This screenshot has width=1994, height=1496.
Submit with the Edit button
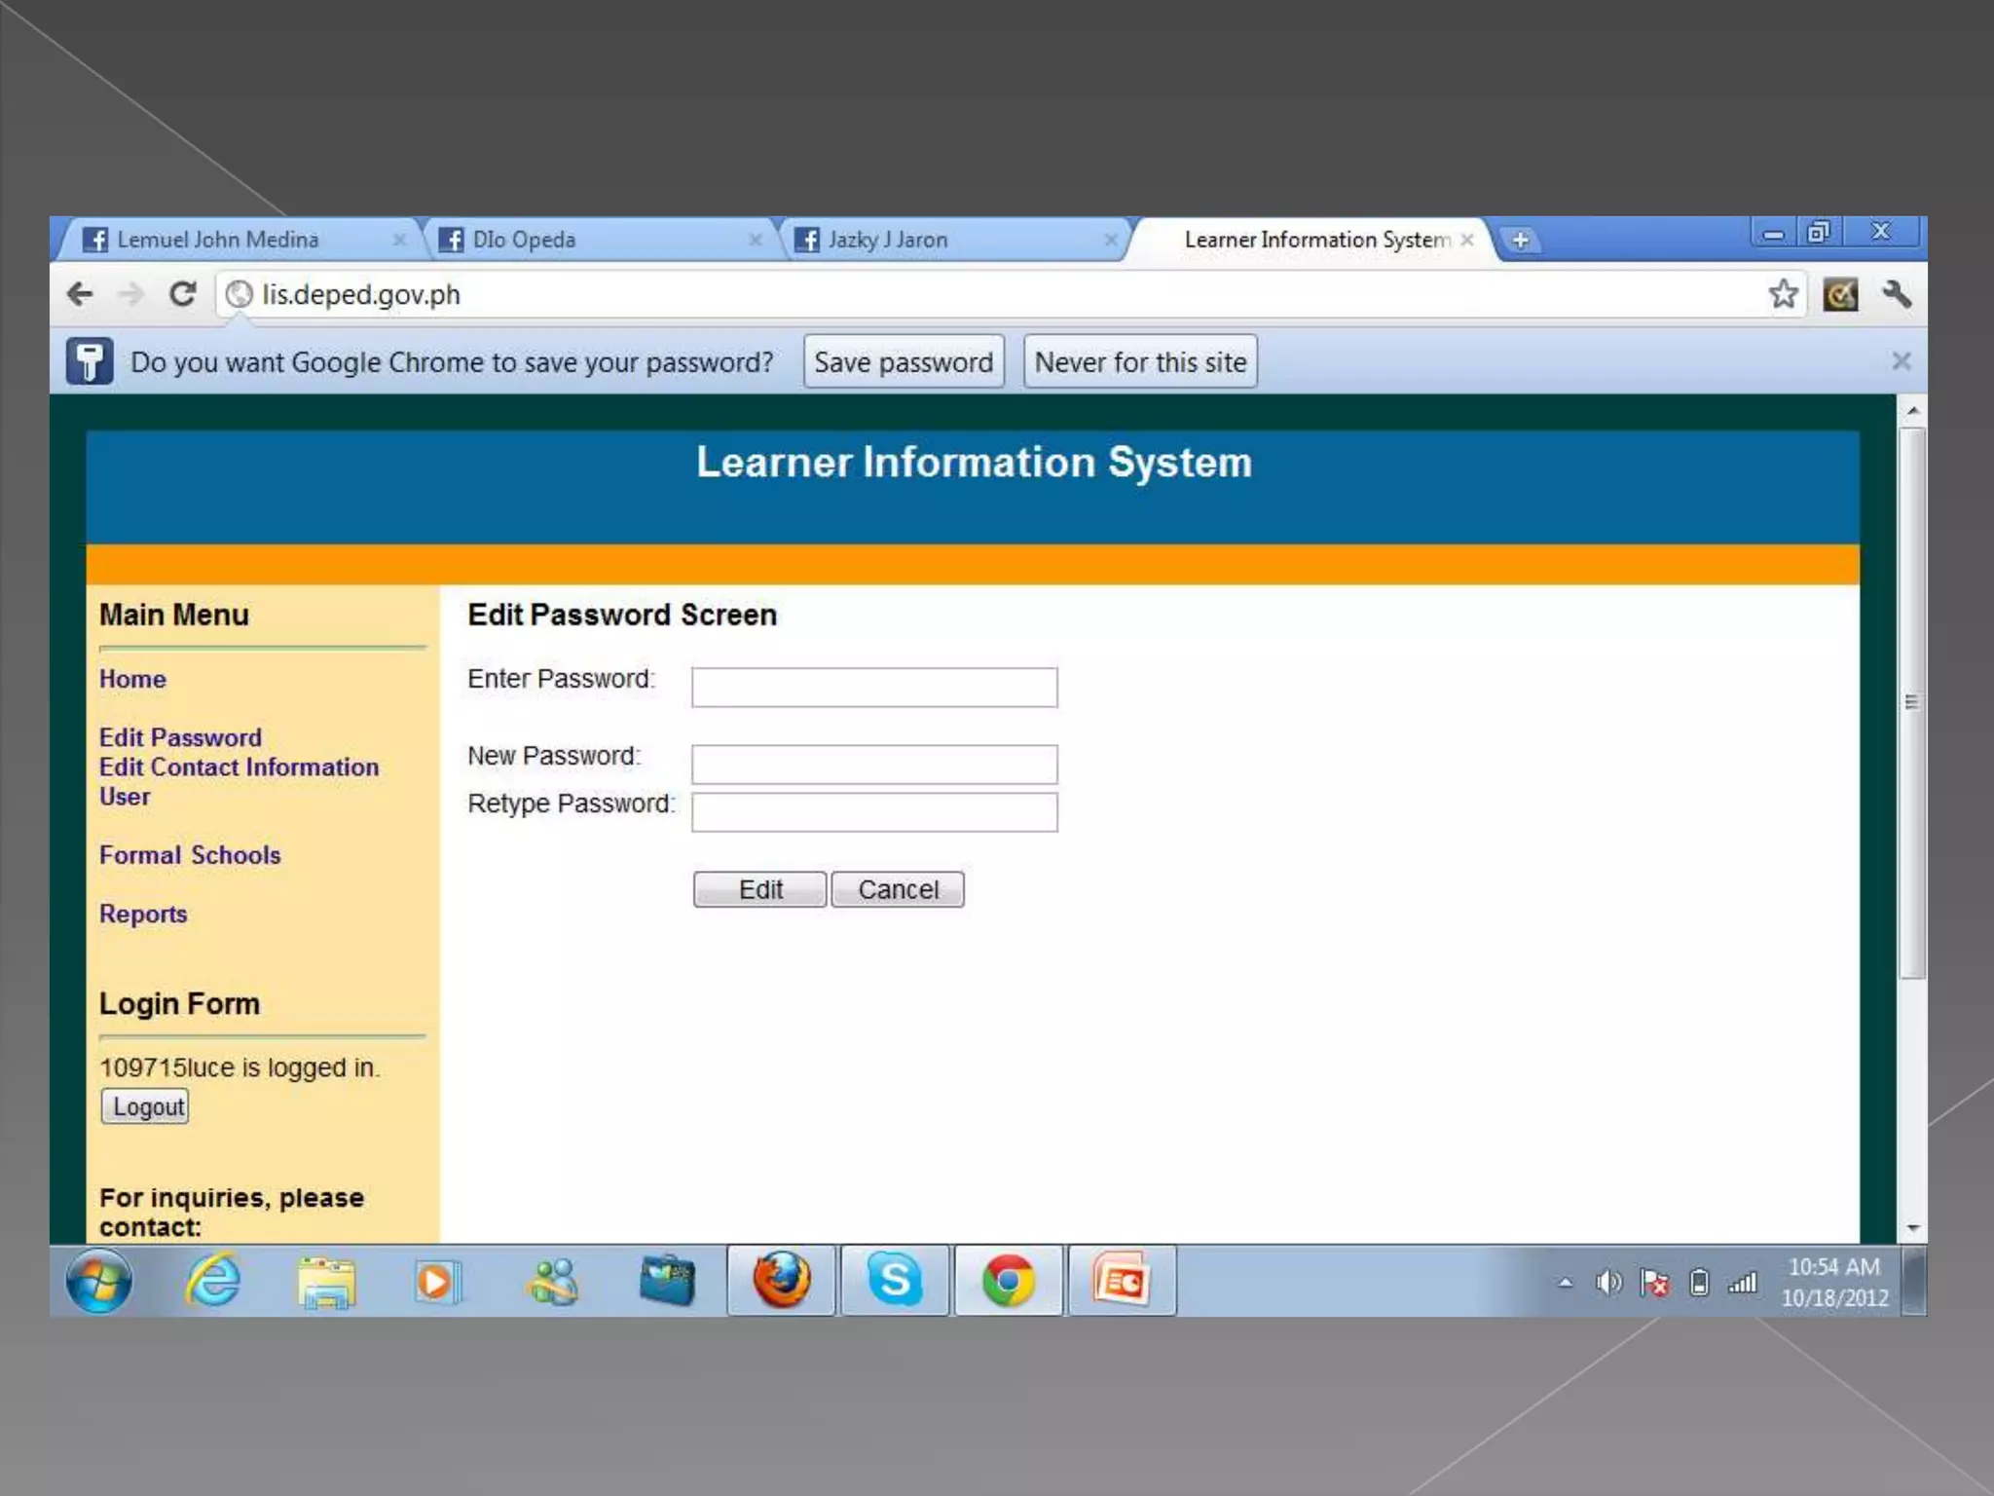click(759, 889)
